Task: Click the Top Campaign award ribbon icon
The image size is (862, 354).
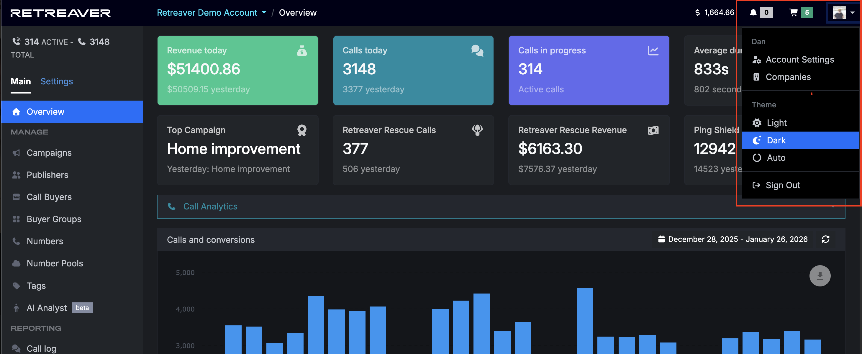Action: [302, 130]
